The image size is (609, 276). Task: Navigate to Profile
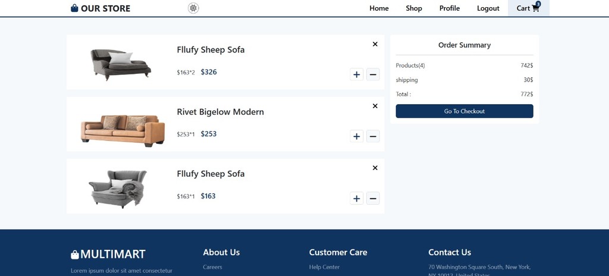(x=450, y=8)
